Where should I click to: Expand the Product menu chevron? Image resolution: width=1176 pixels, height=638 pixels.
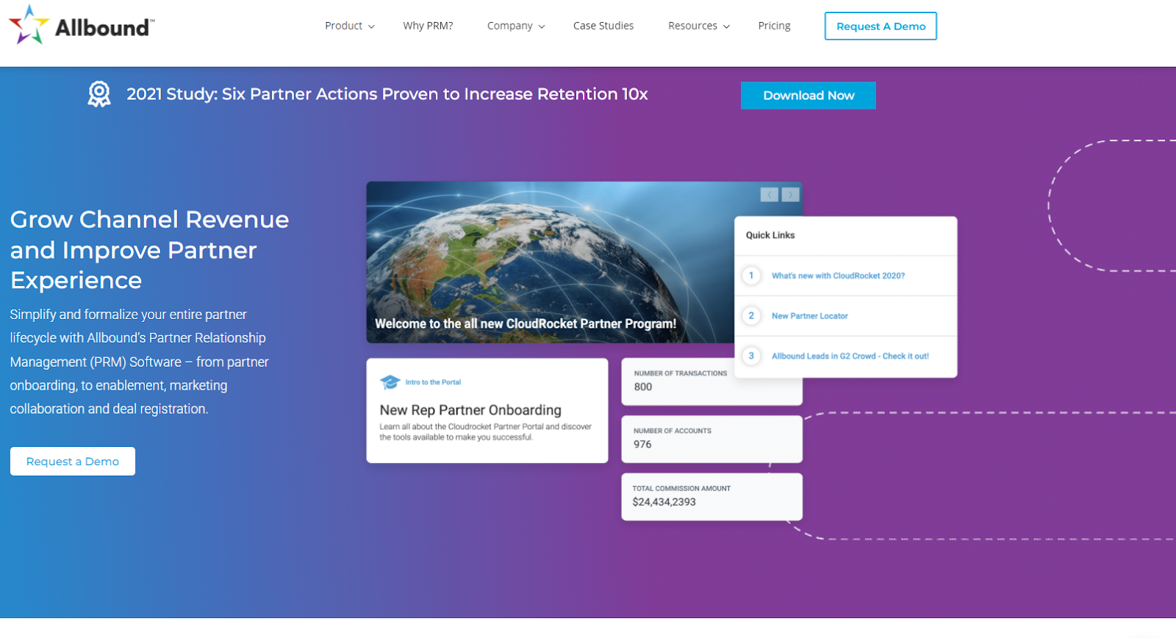(371, 26)
